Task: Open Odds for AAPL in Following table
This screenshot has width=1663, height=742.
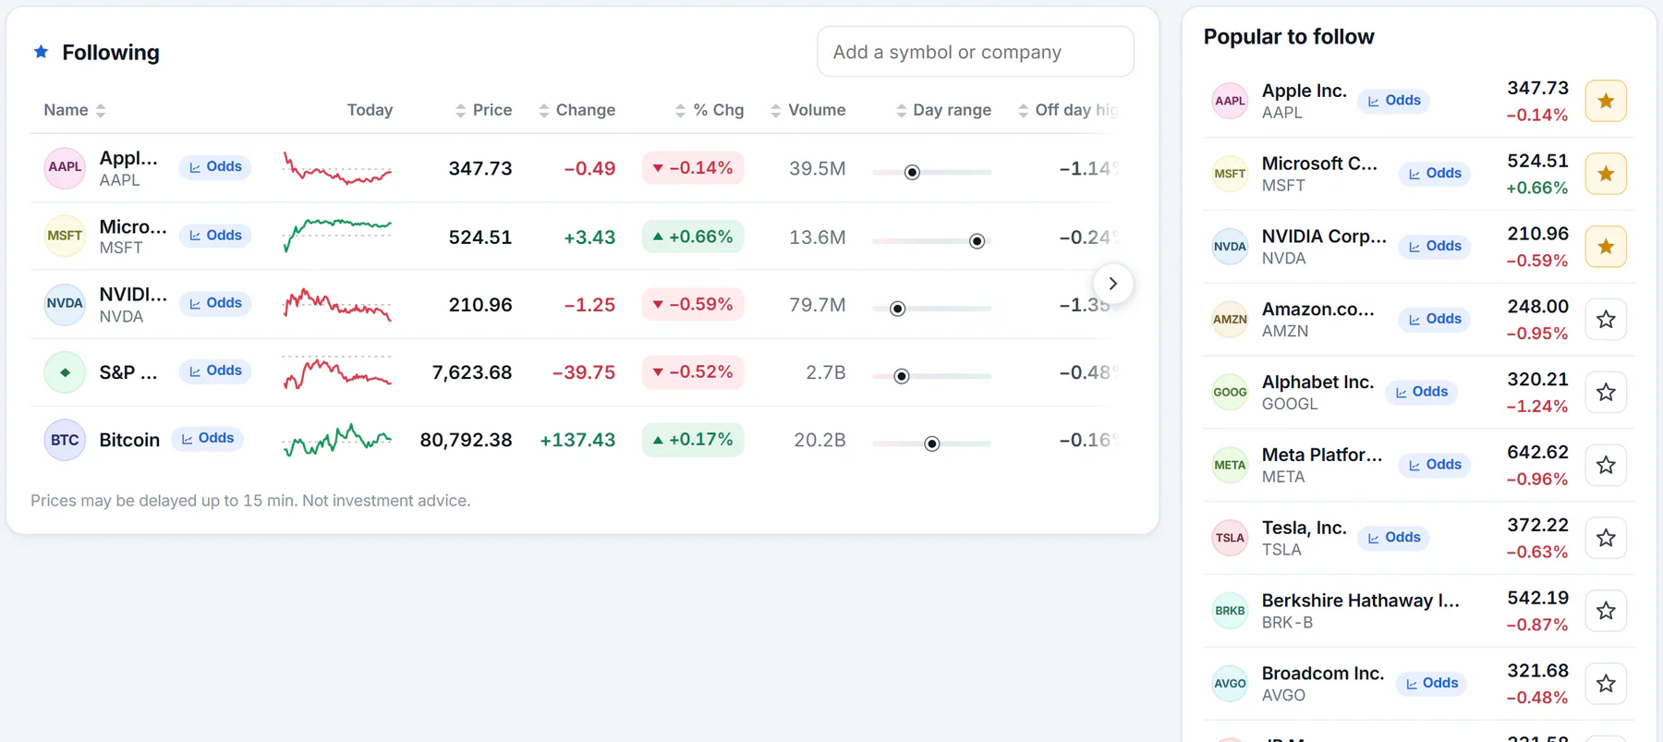Action: [215, 167]
